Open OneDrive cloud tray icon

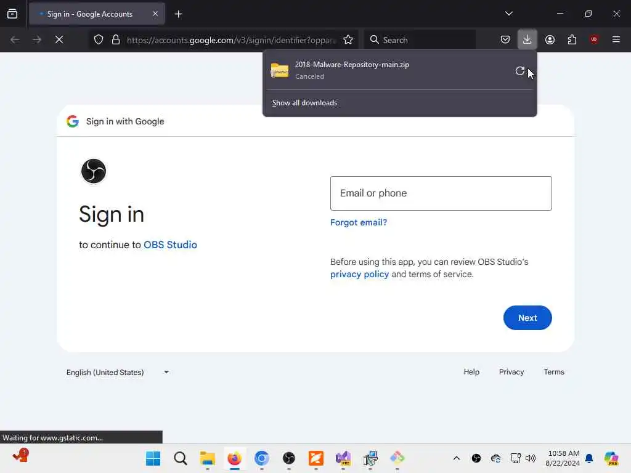(x=496, y=458)
